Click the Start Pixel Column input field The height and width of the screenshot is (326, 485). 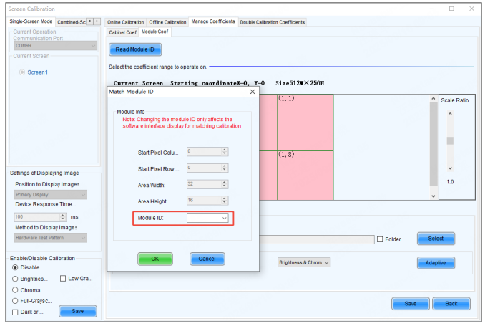coord(204,151)
